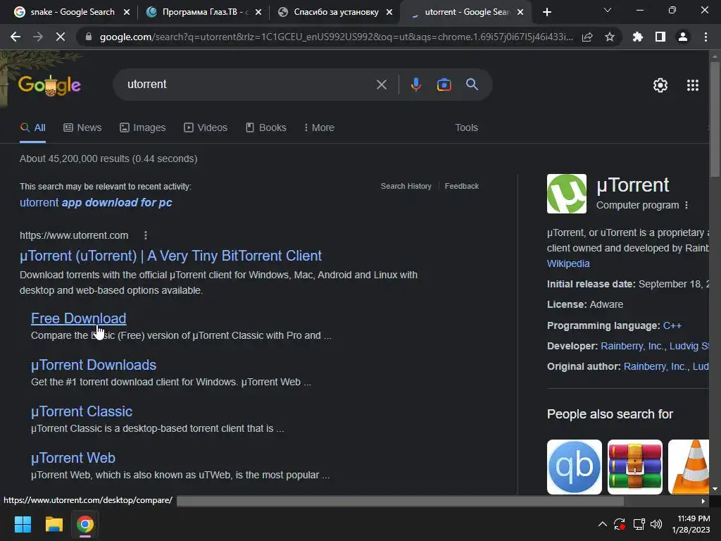Image resolution: width=721 pixels, height=541 pixels.
Task: Close the snake - Google Search tab
Action: click(127, 12)
